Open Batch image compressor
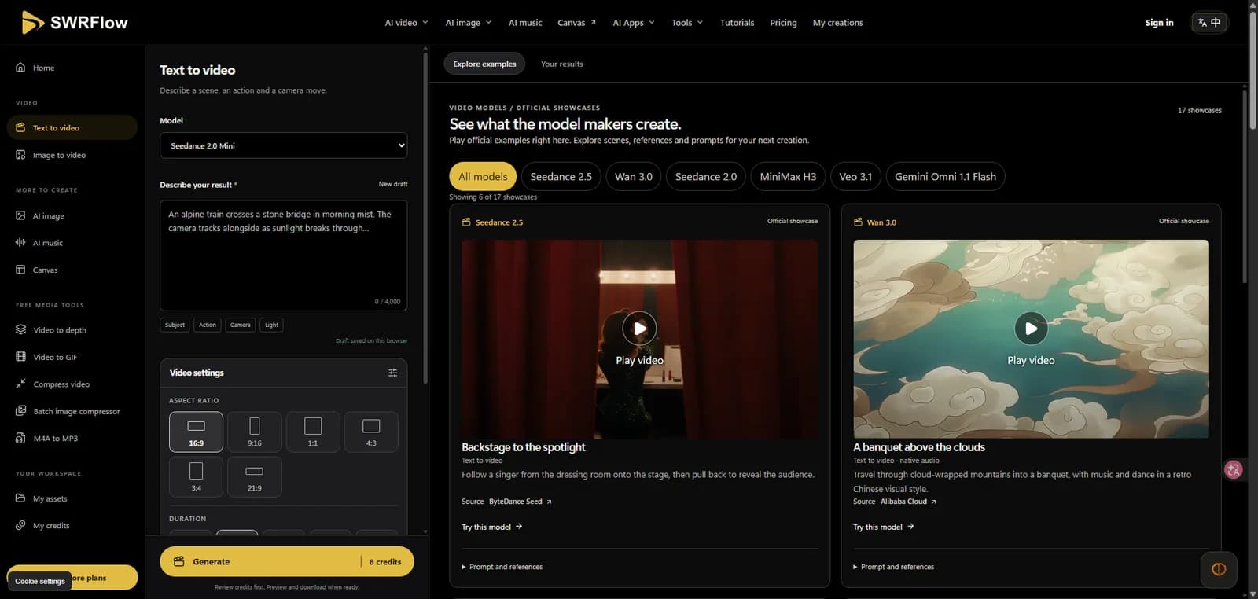 pos(72,411)
